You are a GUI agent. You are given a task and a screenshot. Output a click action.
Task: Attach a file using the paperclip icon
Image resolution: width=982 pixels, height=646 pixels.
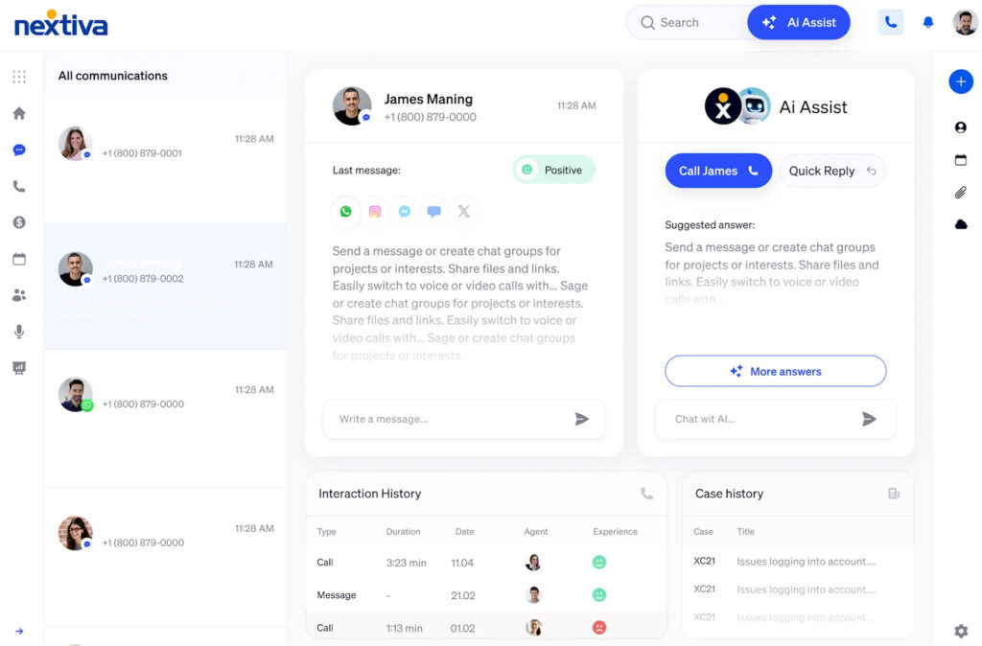(962, 190)
